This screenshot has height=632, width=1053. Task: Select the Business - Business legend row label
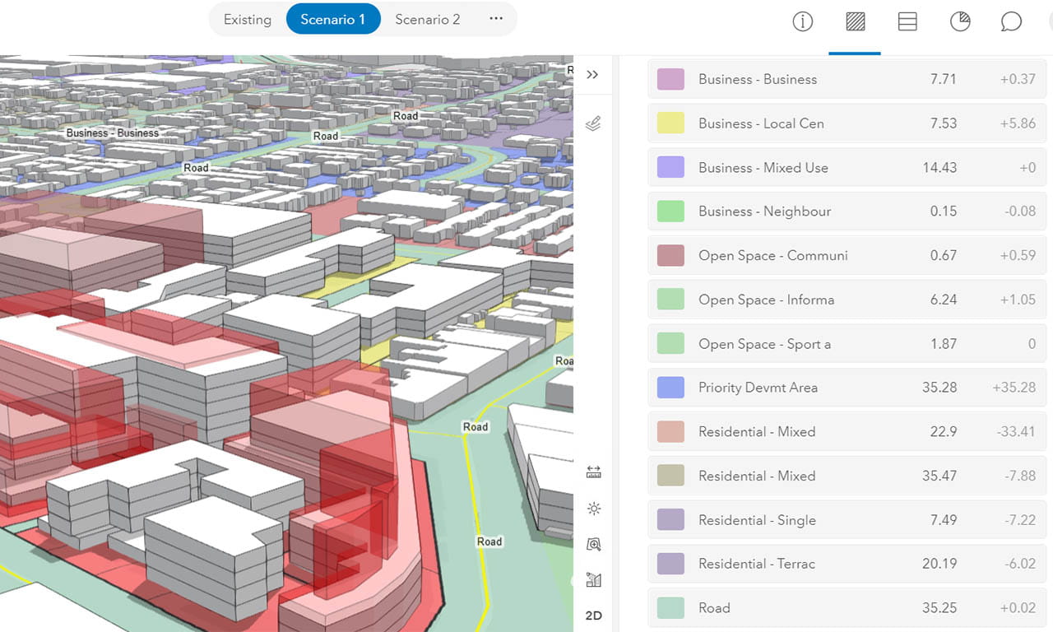pyautogui.click(x=758, y=80)
